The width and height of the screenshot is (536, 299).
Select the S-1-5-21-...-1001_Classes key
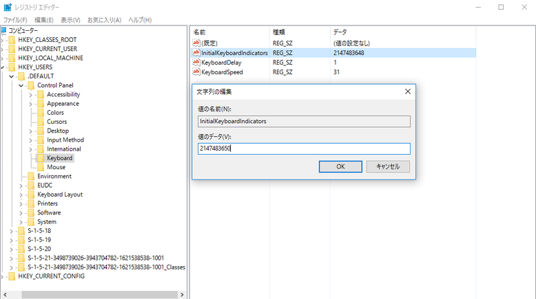click(x=107, y=267)
